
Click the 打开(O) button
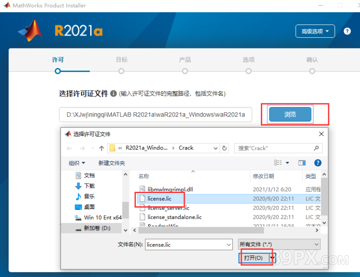[254, 258]
